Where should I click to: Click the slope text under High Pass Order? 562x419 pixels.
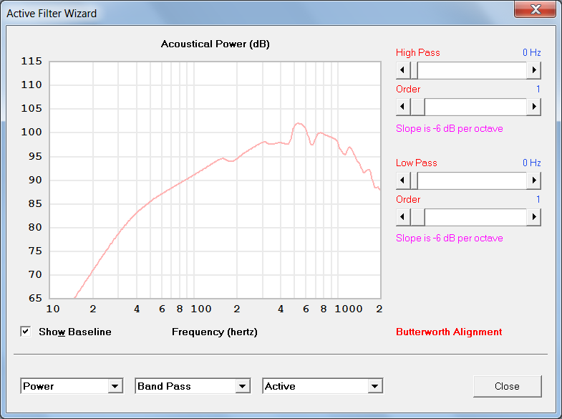449,128
